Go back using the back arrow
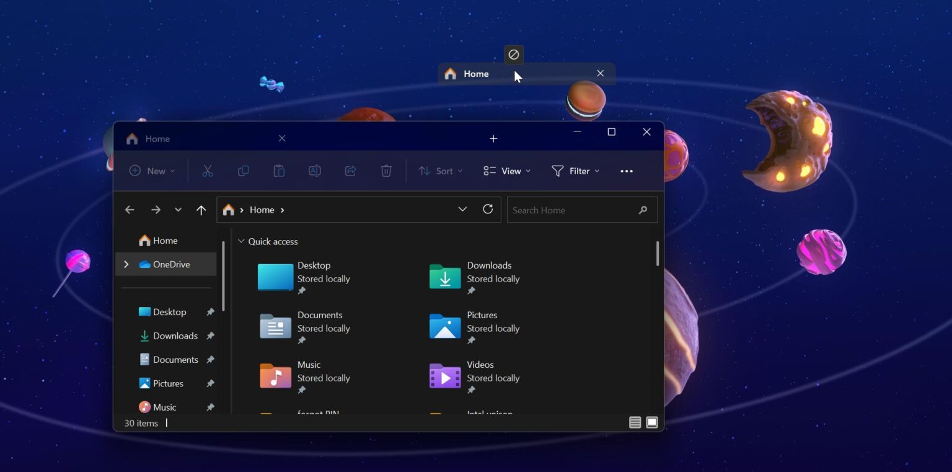 [x=130, y=210]
